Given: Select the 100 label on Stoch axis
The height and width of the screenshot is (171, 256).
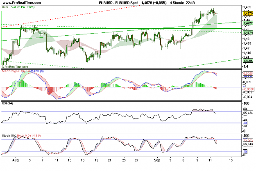Looking at the screenshot, I should [246, 136].
